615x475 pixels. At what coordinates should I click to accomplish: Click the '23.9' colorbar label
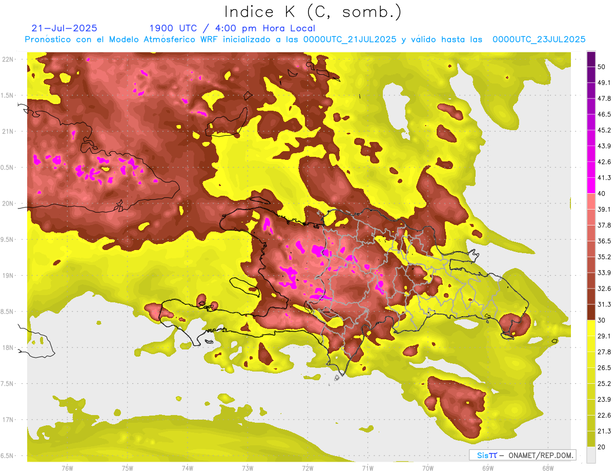[604, 399]
